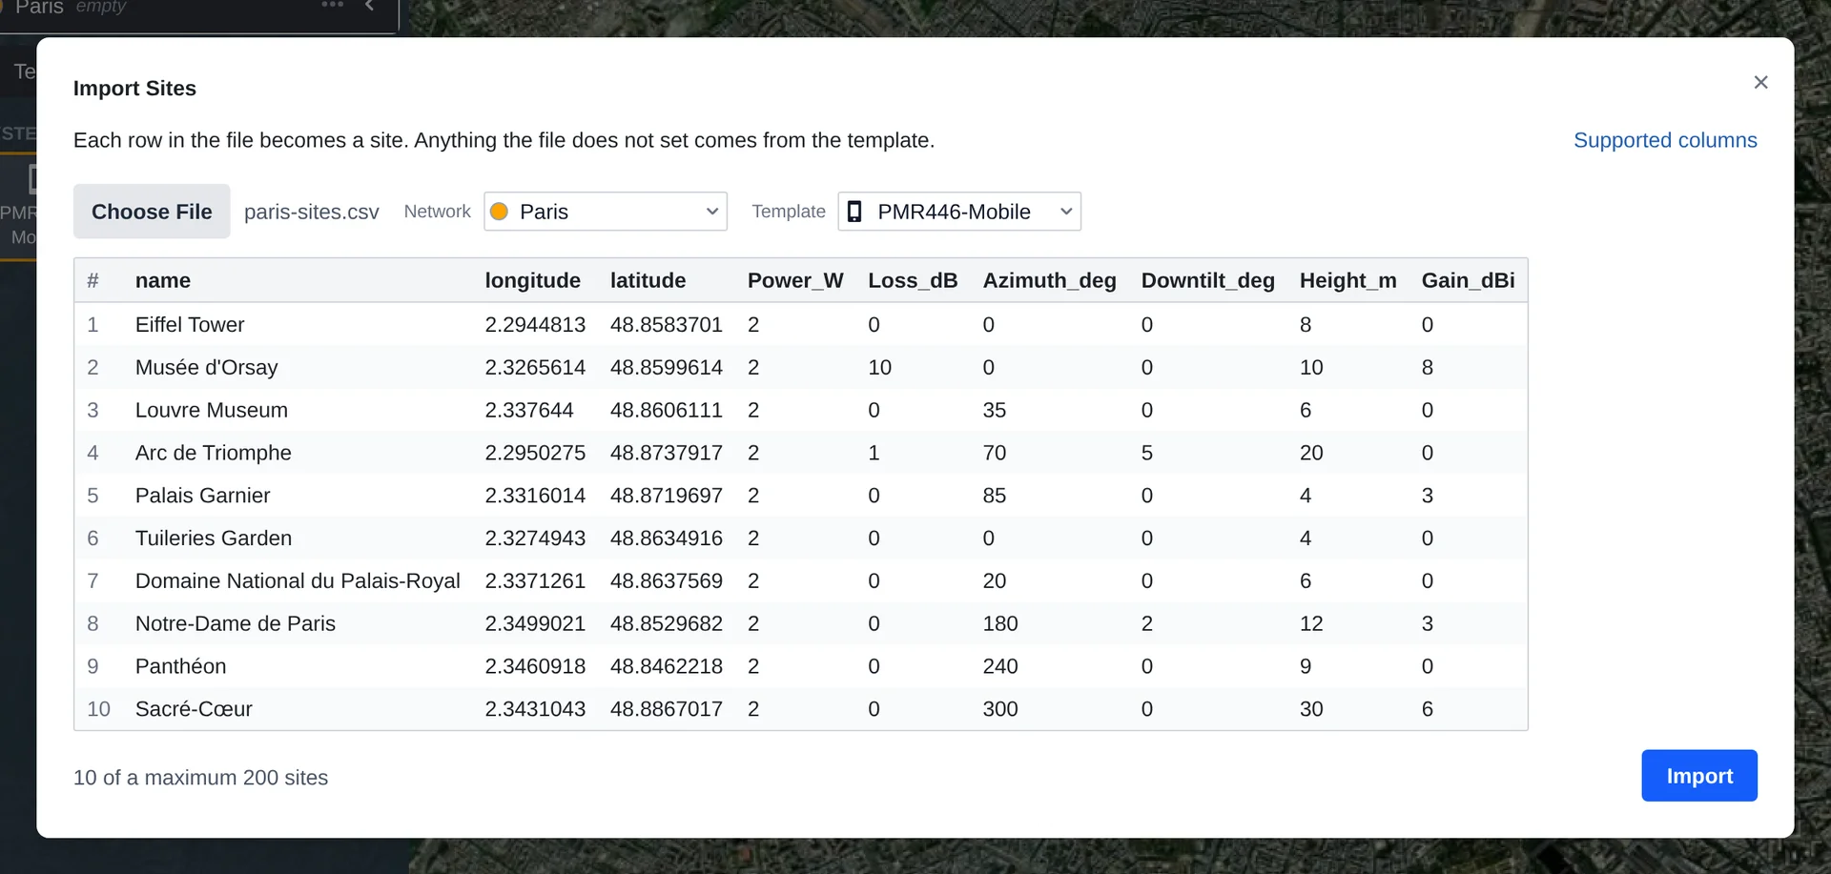Click Downtilt value 5 for Arc de Triomphe
This screenshot has width=1831, height=874.
click(1147, 453)
